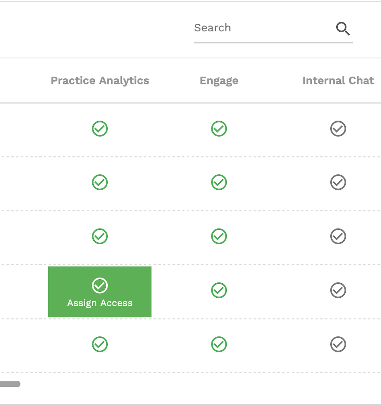Toggle Engage check in fourth row

click(x=219, y=290)
